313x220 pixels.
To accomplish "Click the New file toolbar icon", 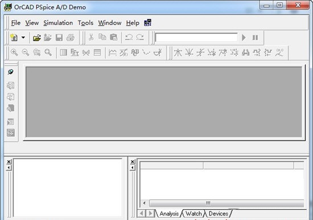I will (14, 37).
